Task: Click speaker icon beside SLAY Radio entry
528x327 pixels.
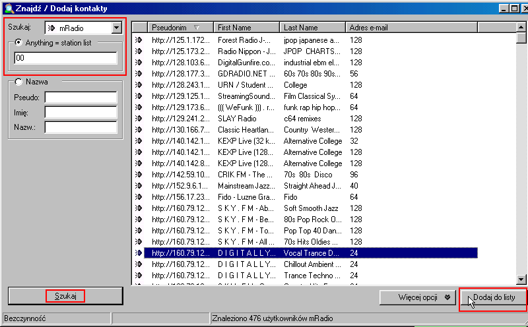Action: pos(139,119)
